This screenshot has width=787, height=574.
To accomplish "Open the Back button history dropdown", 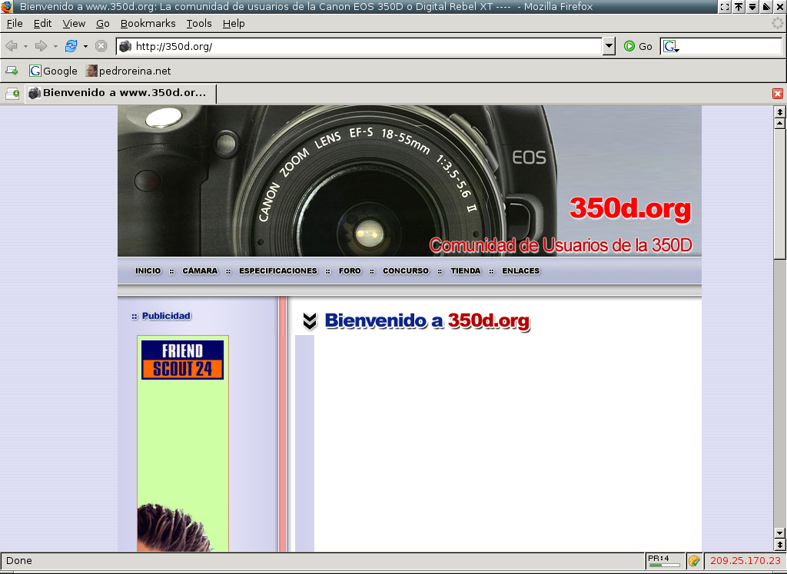I will point(25,46).
